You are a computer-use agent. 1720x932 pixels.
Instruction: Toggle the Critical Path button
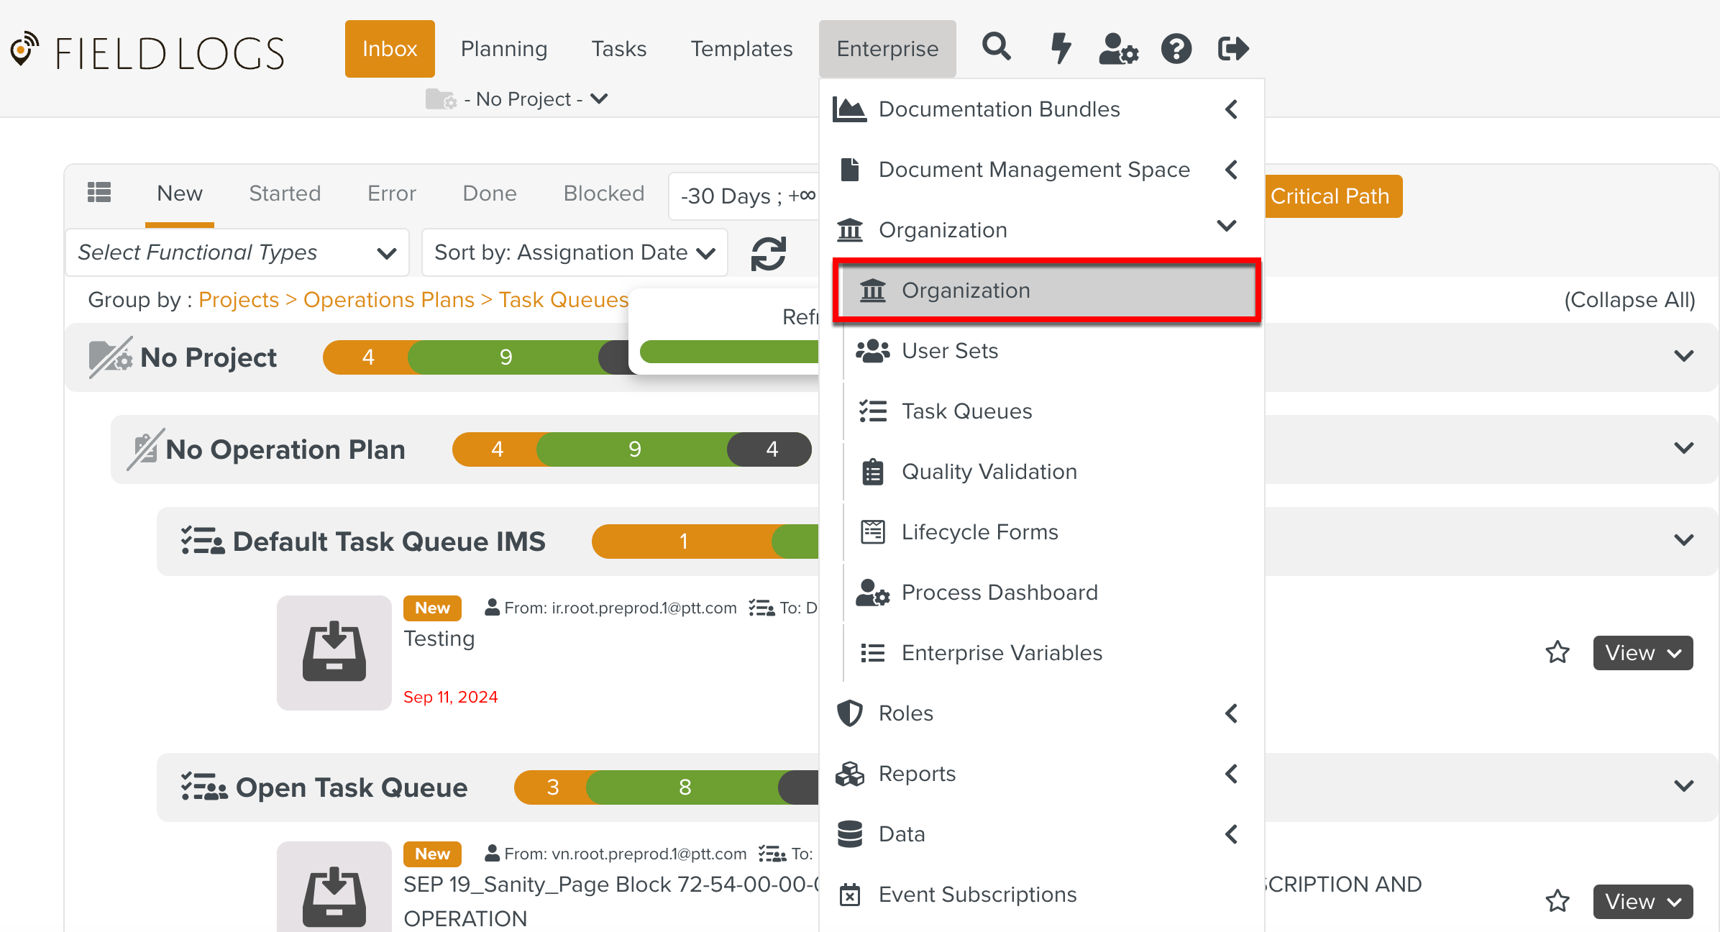(x=1330, y=196)
